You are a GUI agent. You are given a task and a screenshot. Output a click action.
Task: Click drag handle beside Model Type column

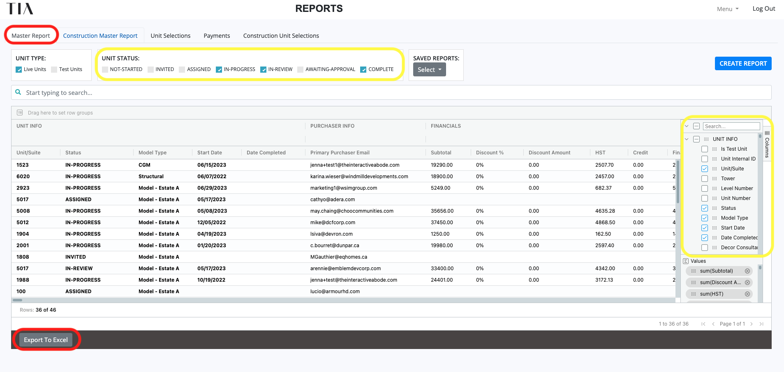point(715,218)
